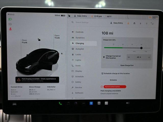Open Easy Entry profile in the settings header
The image size is (163, 122).
coord(117,23)
